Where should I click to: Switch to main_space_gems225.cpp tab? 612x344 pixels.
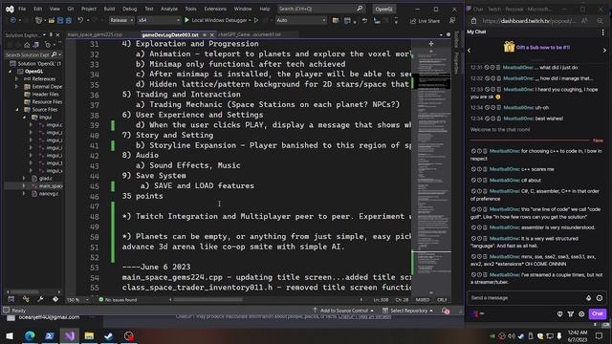click(95, 34)
